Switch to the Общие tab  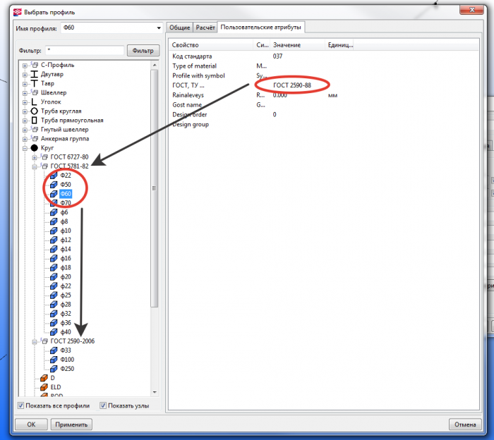[x=179, y=28]
